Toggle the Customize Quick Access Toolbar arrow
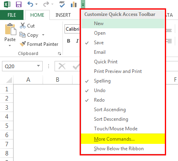The image size is (178, 161). point(83,5)
